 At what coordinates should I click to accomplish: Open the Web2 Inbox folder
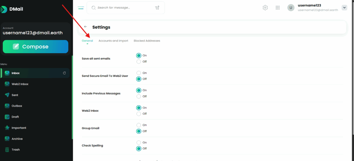coord(19,84)
